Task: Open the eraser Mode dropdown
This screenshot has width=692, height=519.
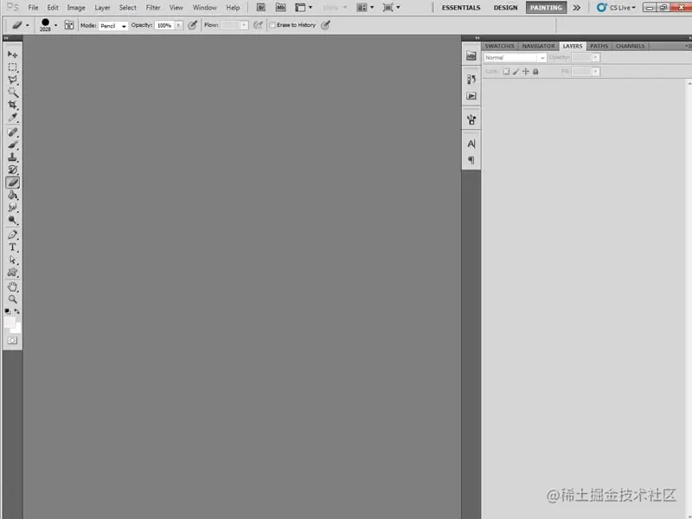Action: [x=112, y=24]
